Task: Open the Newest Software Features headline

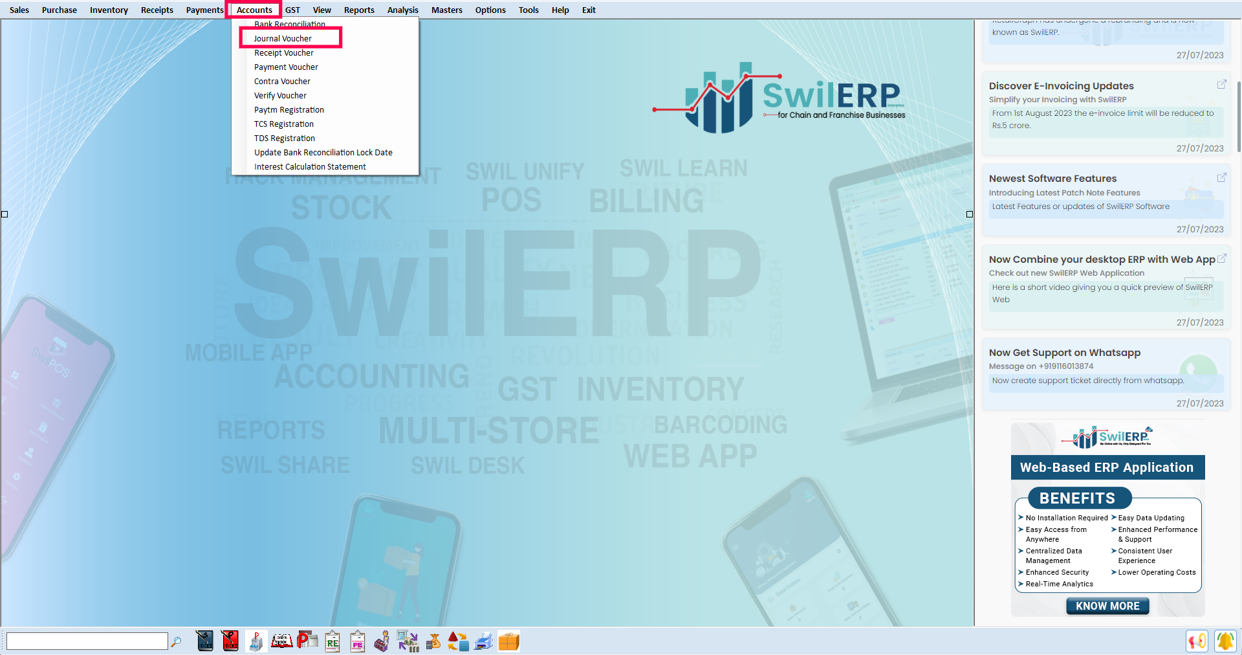Action: click(1052, 178)
